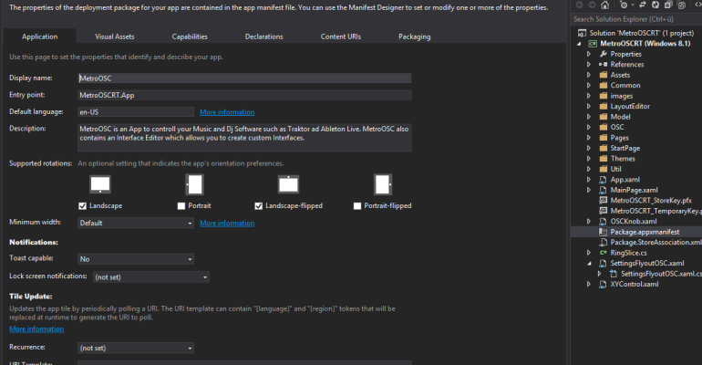This screenshot has width=702, height=365.
Task: Click the Collapse All icon in Solution Explorer
Action: click(668, 5)
